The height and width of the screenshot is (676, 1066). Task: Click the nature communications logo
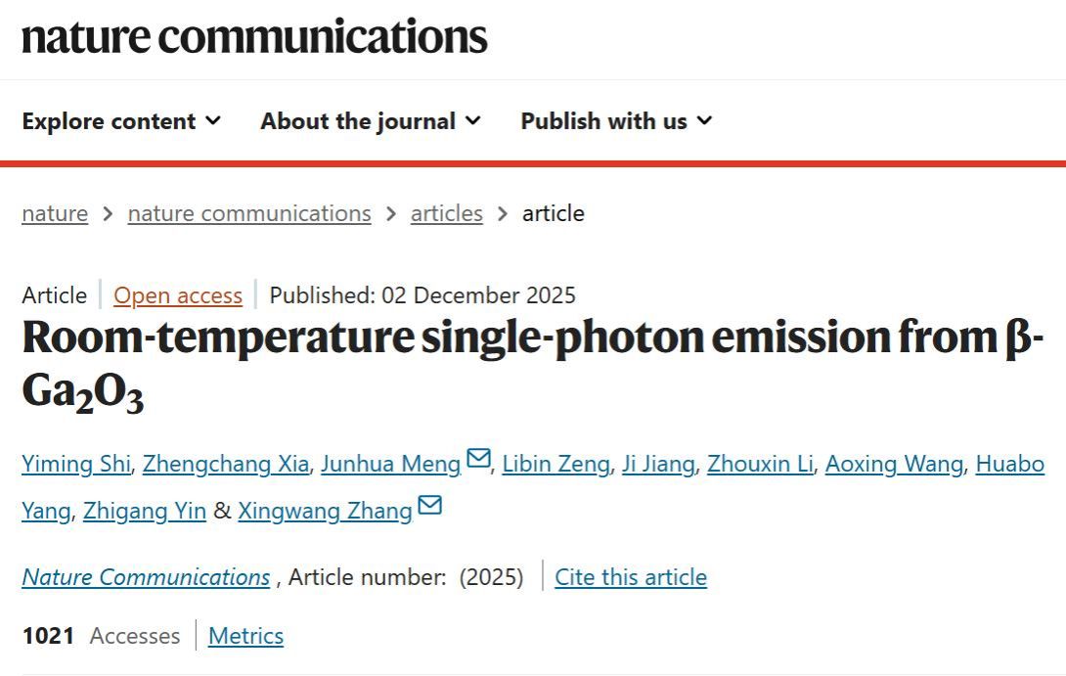[x=254, y=37]
